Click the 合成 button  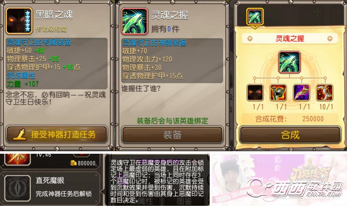point(290,135)
